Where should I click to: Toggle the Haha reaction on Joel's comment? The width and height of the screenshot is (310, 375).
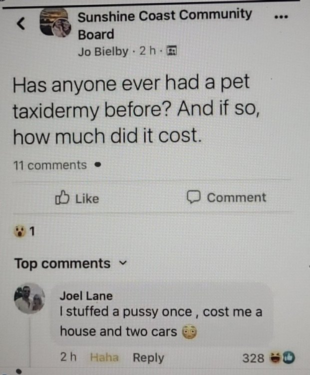[x=104, y=357]
